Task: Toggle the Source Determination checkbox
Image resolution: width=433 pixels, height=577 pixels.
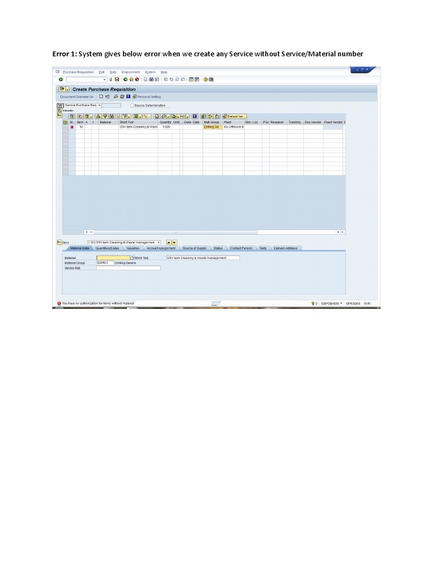Action: coord(132,105)
